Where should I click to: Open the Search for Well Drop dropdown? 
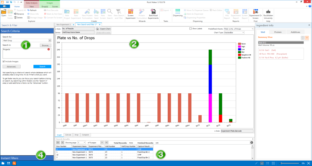point(50,40)
